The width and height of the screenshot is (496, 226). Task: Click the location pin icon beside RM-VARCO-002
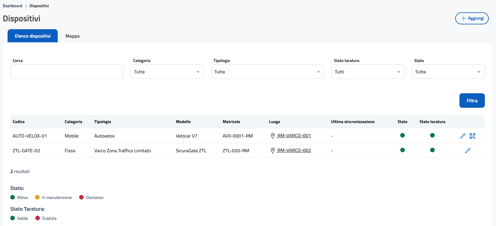pyautogui.click(x=272, y=151)
